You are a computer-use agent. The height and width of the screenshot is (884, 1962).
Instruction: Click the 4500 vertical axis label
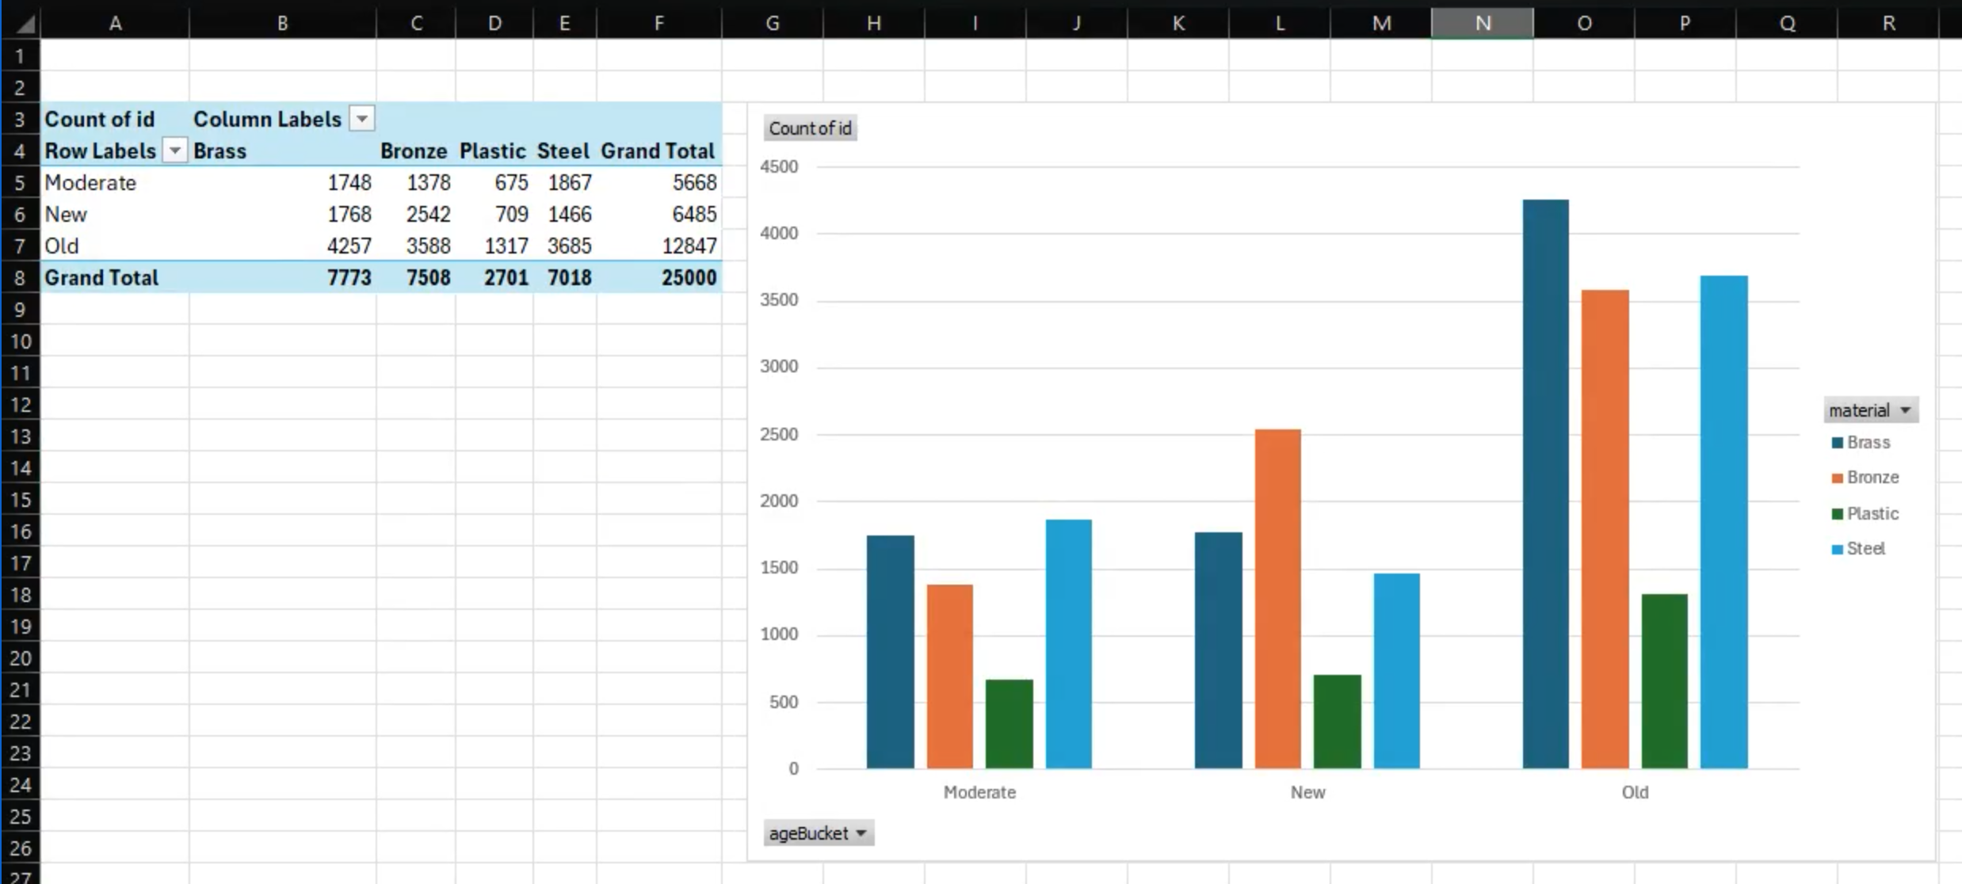click(779, 166)
